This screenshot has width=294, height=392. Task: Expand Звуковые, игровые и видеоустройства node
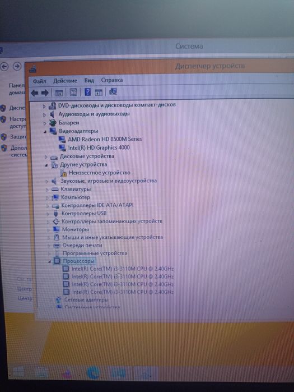click(47, 182)
